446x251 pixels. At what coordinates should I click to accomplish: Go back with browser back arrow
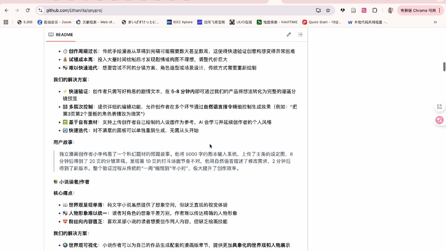pyautogui.click(x=7, y=10)
